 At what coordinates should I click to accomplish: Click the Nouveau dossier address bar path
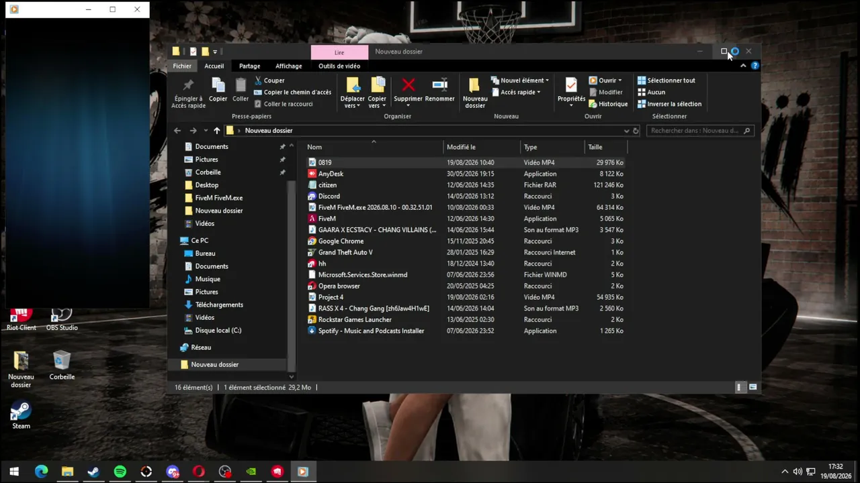269,131
